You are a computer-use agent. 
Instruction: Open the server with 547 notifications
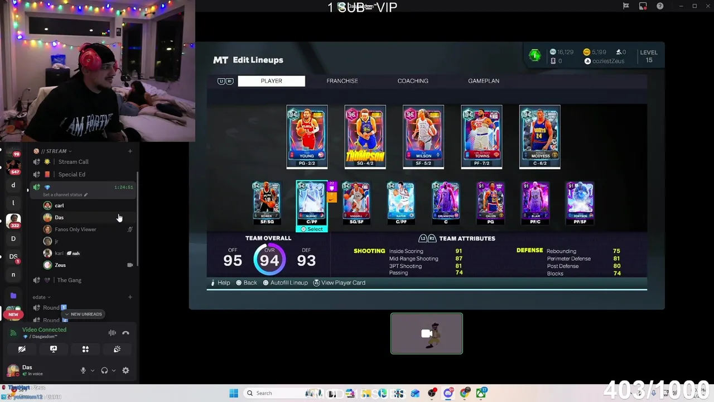coord(13,167)
